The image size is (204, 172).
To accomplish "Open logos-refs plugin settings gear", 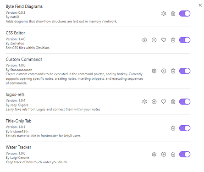I will point(144,102).
